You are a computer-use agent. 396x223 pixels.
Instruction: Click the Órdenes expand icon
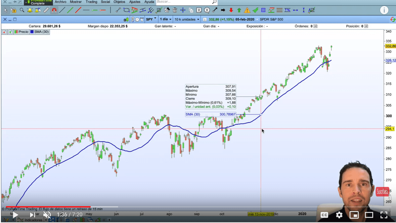pyautogui.click(x=315, y=26)
